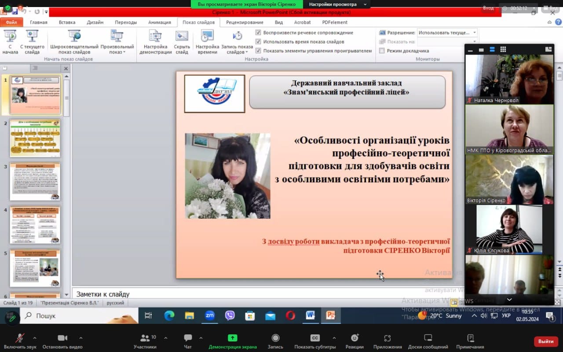
Task: Enable Режим докладчика checkbox
Action: 382,51
